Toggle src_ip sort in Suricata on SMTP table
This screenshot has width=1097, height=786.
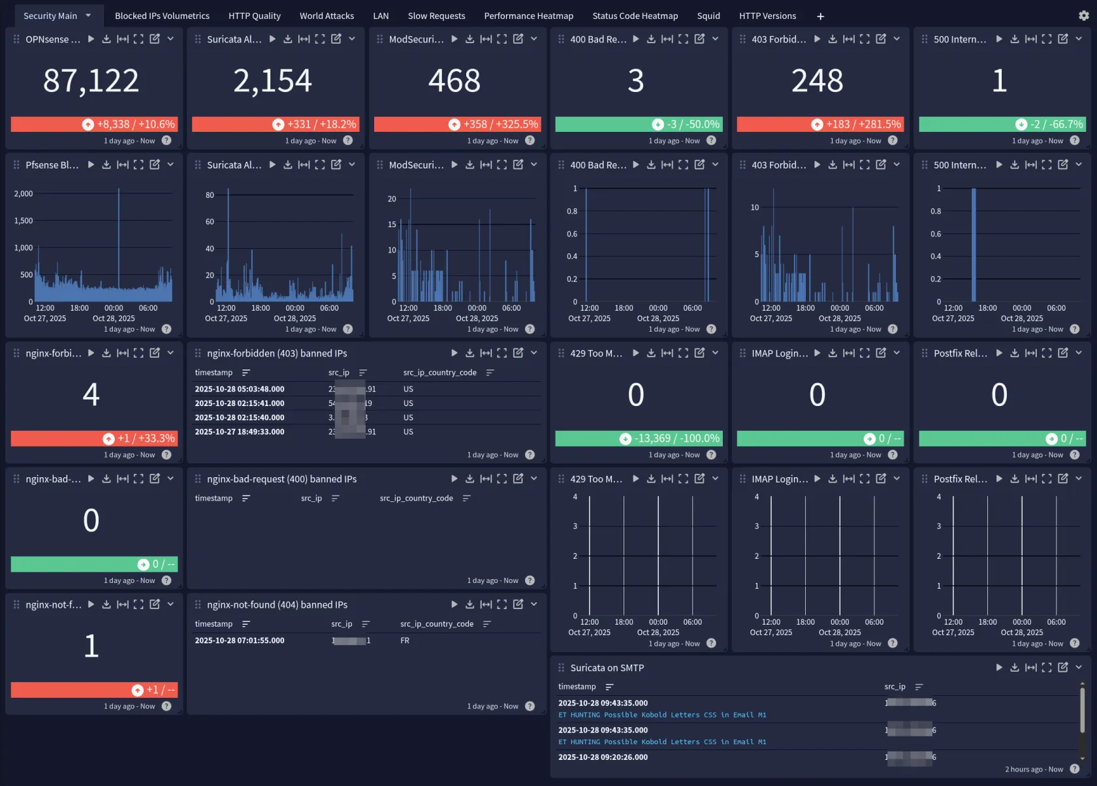919,687
